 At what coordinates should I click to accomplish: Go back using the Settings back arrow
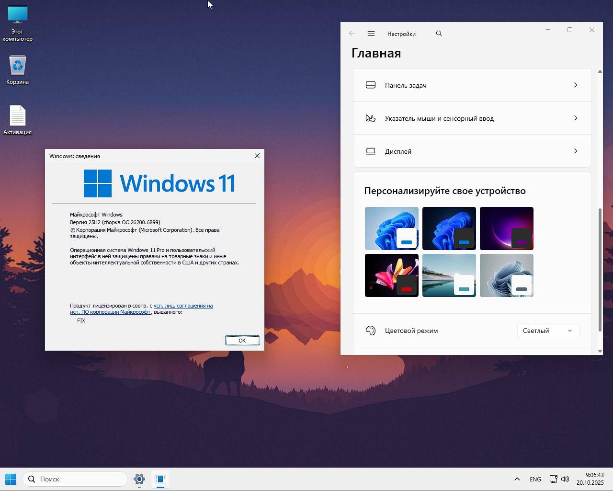click(352, 34)
